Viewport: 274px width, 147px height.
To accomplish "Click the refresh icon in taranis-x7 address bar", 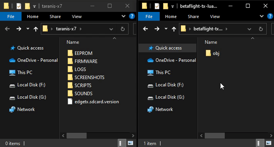I will tap(123, 29).
